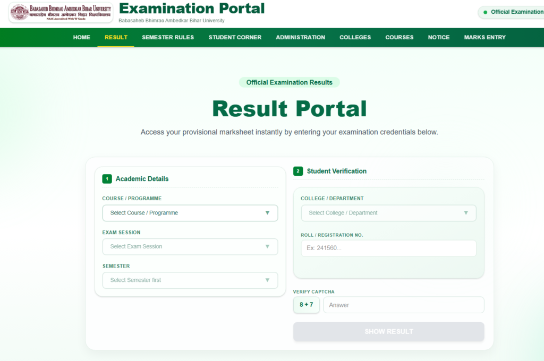Click the Result Portal heading

point(290,108)
